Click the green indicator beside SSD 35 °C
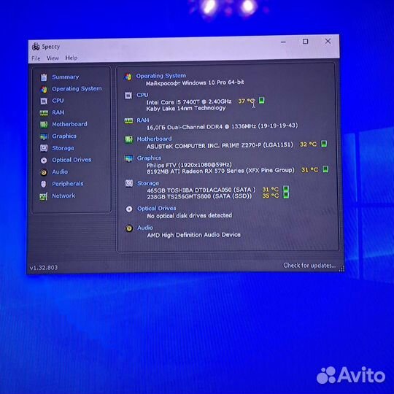Image resolution: width=394 pixels, height=394 pixels. [286, 196]
